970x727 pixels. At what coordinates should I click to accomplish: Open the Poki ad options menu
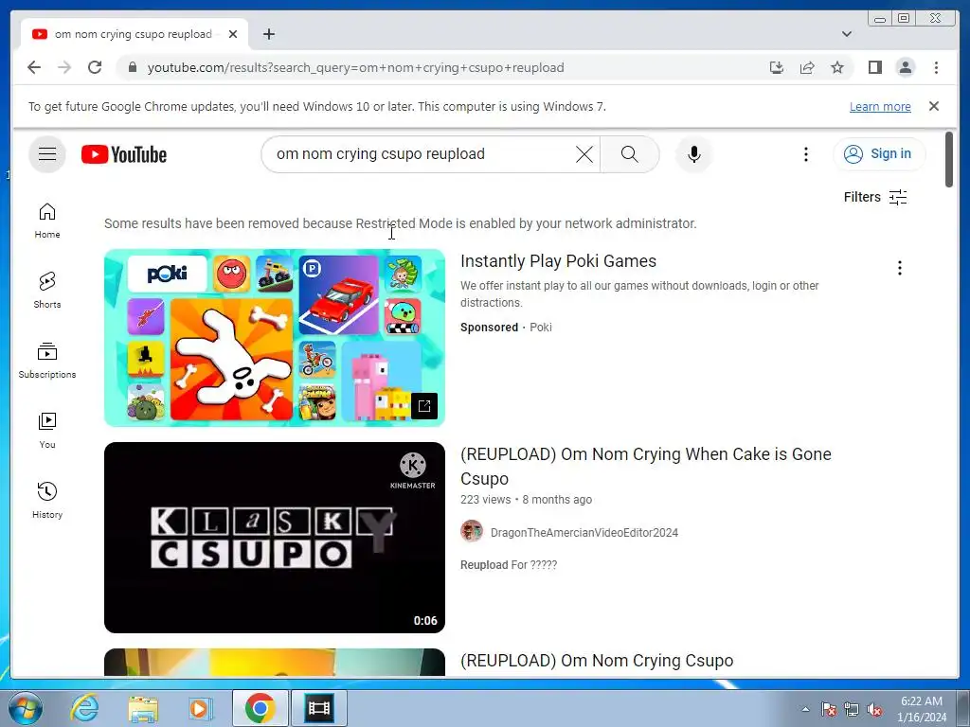pyautogui.click(x=900, y=268)
